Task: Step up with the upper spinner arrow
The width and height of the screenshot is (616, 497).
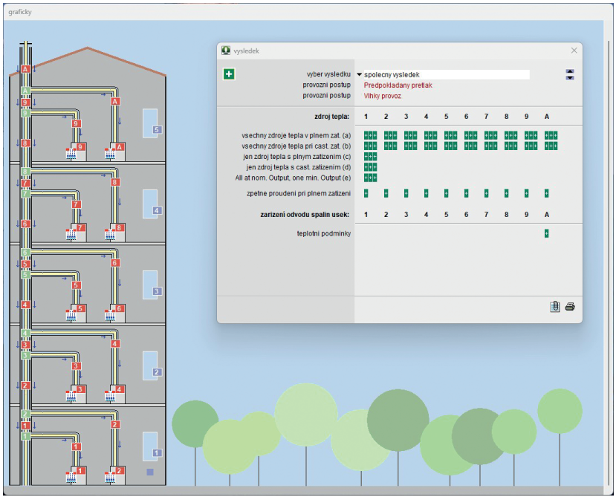Action: coord(570,71)
